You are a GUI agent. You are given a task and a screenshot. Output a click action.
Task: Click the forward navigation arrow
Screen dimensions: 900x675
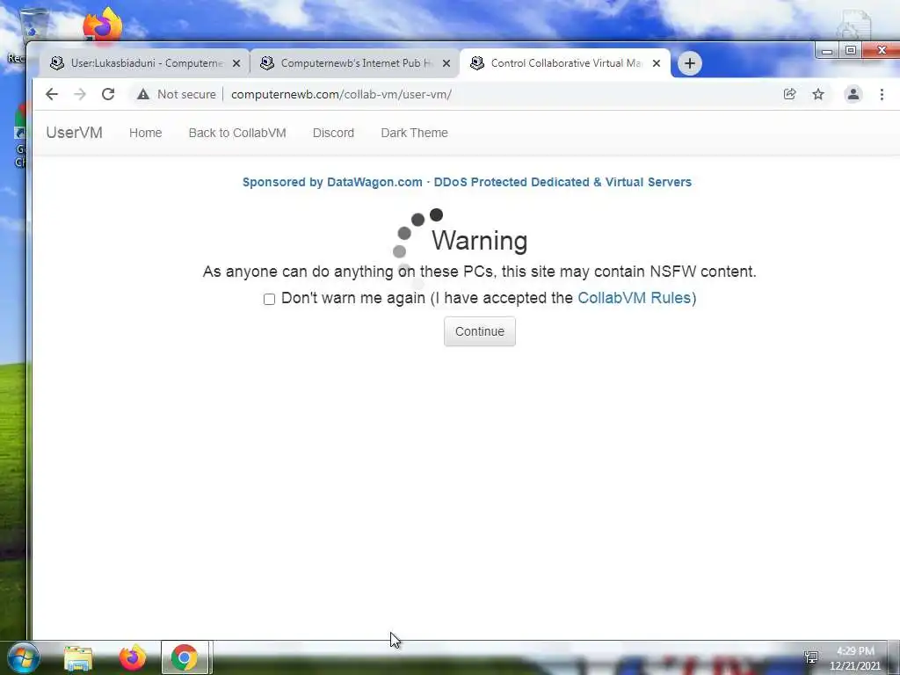tap(80, 94)
